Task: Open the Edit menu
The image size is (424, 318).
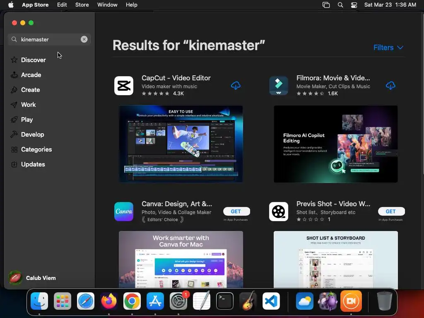Action: (62, 5)
